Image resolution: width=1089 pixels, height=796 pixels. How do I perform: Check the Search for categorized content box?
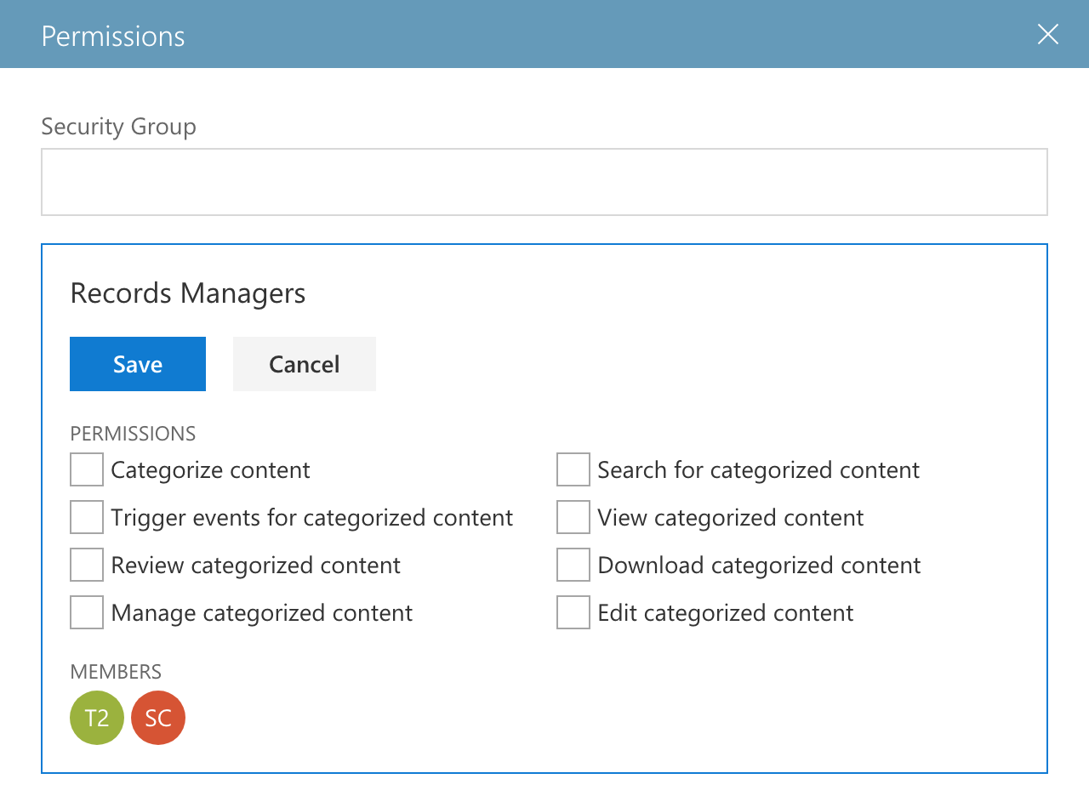573,469
